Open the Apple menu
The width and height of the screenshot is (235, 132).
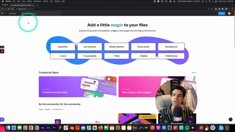[x=3, y=1]
